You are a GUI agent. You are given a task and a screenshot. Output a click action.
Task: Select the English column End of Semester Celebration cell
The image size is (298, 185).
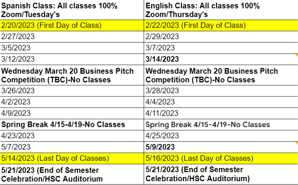(221, 174)
